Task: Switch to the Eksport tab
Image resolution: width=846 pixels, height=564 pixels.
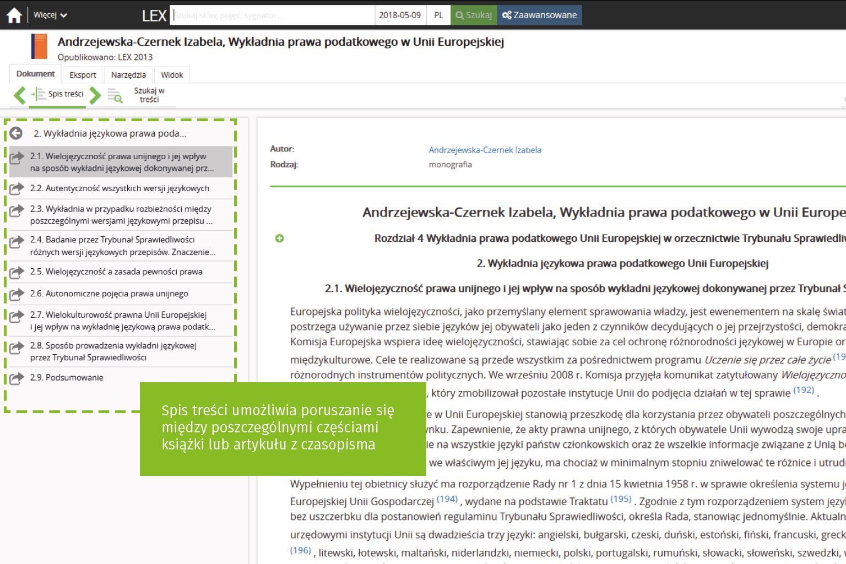Action: click(83, 75)
